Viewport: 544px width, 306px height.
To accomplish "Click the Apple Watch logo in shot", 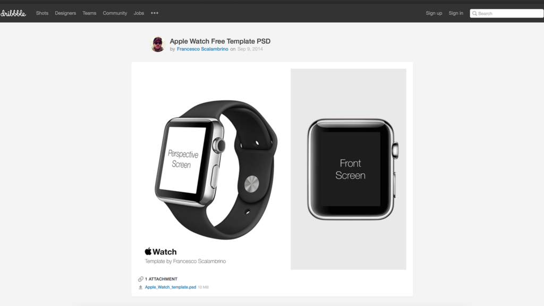I will point(160,251).
